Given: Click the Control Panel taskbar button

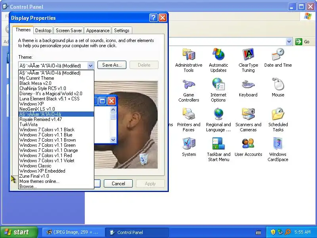Looking at the screenshot, I should (x=137, y=232).
